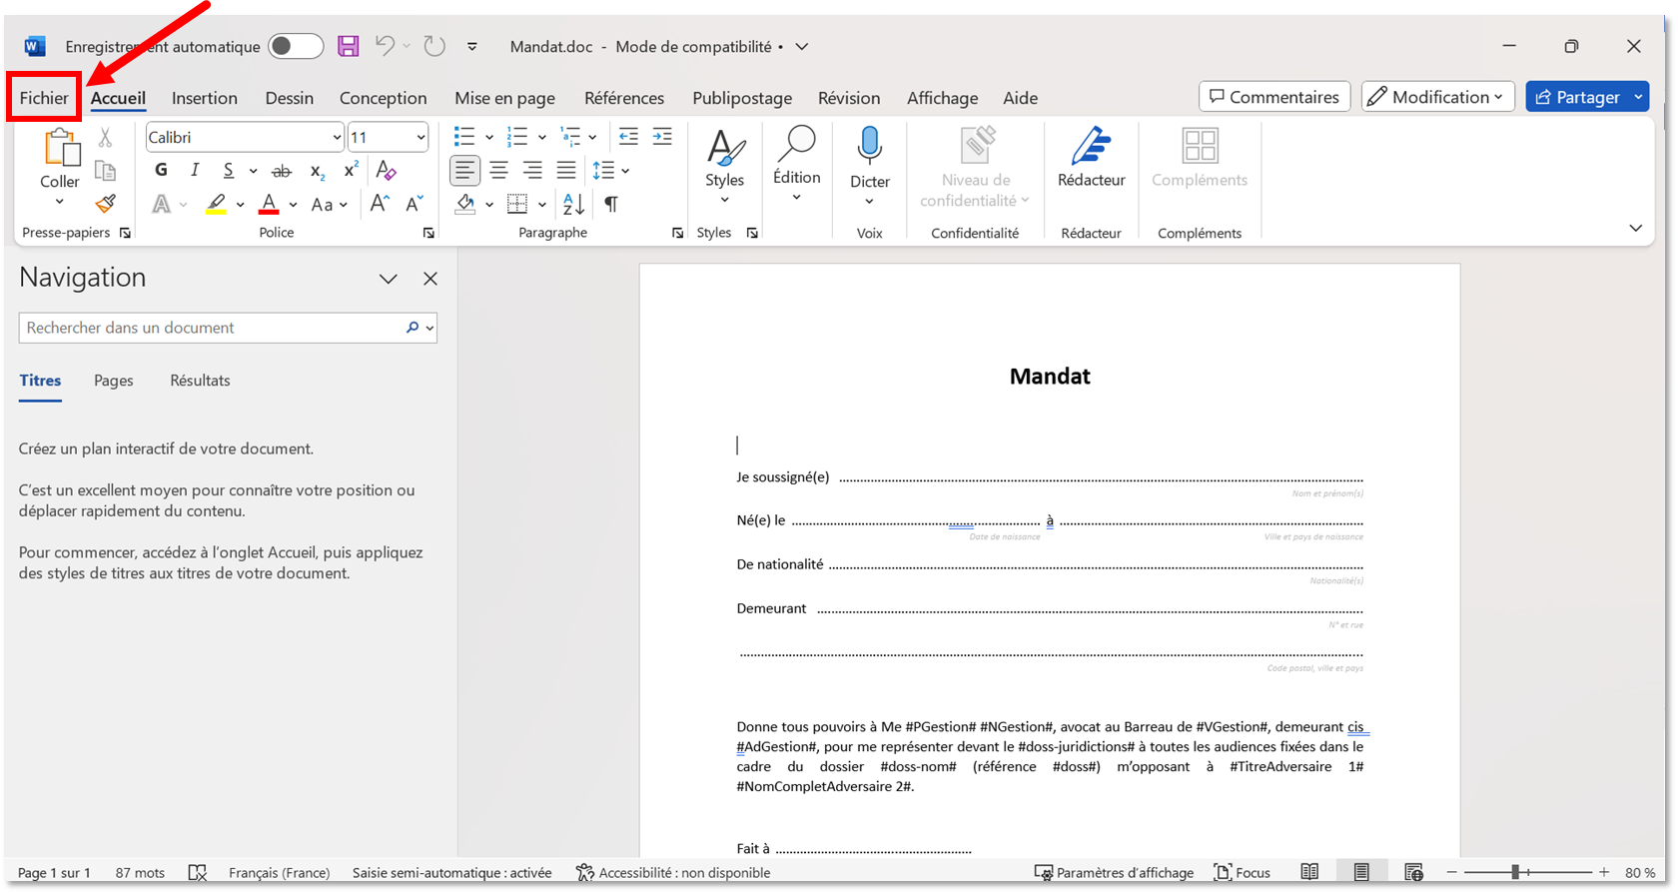
Task: Sort text alphabetically
Action: point(573,204)
